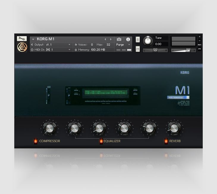Toggle the PV button
The image size is (217, 194).
(199, 49)
